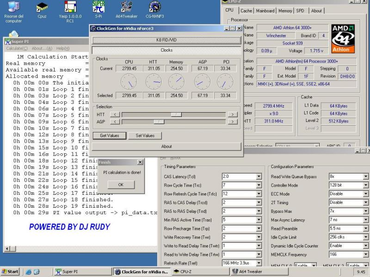370x277 pixels.
Task: Click Set Values in ClockGen
Action: 145,136
